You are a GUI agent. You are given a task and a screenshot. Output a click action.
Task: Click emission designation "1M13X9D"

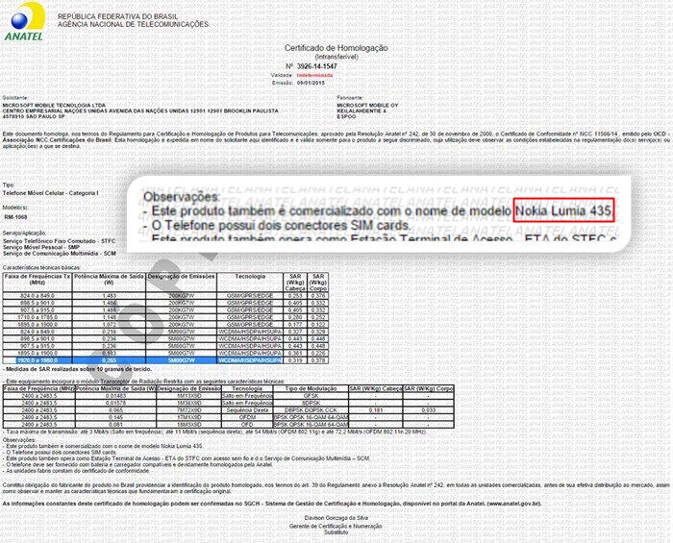pos(188,396)
